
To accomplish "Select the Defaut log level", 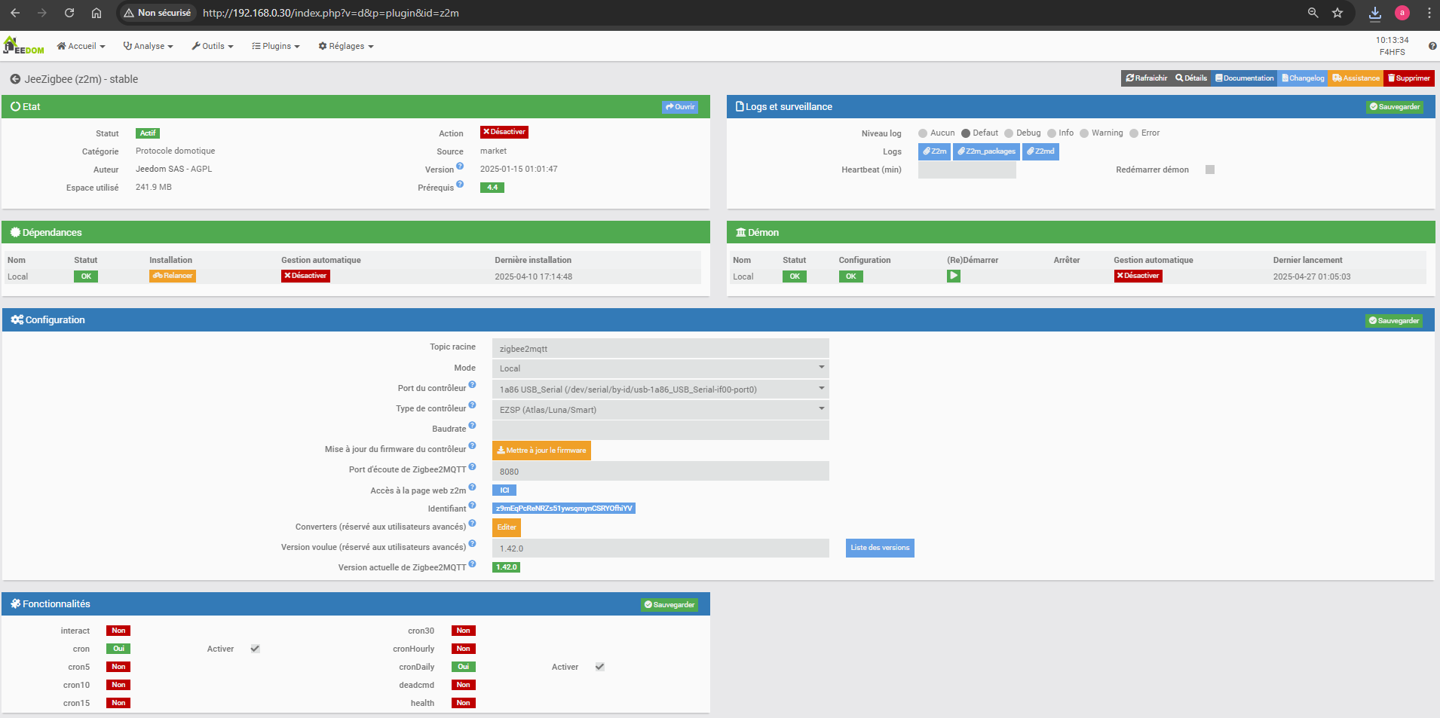I will 966,133.
